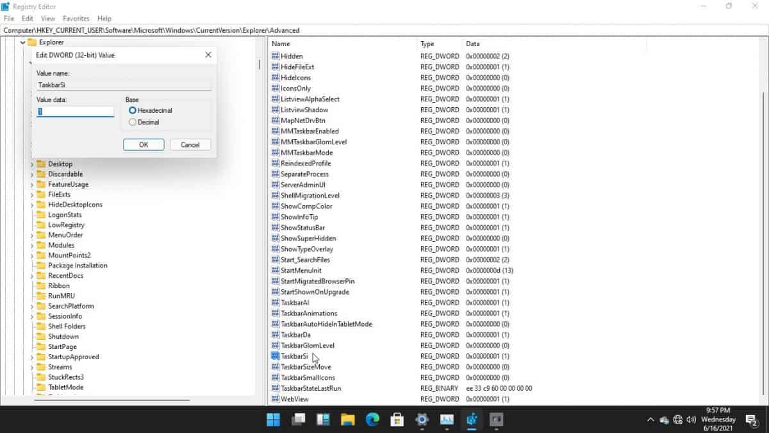Select the TaskbarStateLastRun binary value icon
The width and height of the screenshot is (769, 433).
276,388
